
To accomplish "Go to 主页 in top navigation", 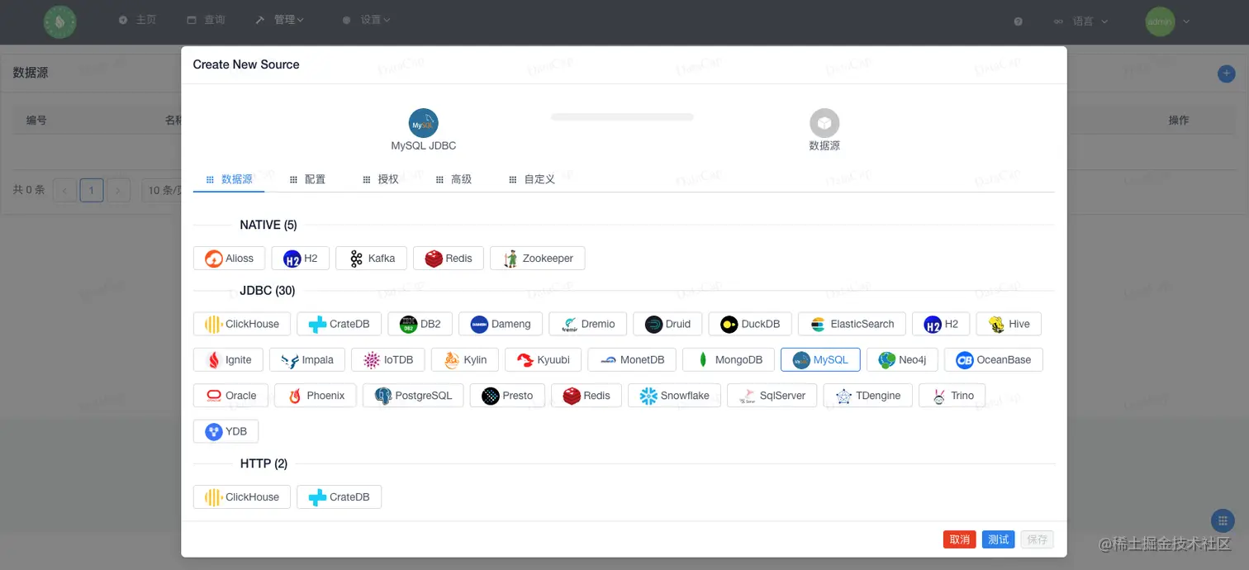I will coord(137,20).
